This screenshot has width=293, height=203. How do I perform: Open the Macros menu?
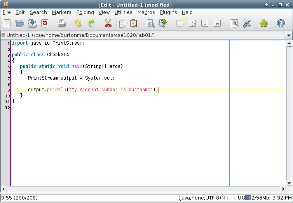146,12
